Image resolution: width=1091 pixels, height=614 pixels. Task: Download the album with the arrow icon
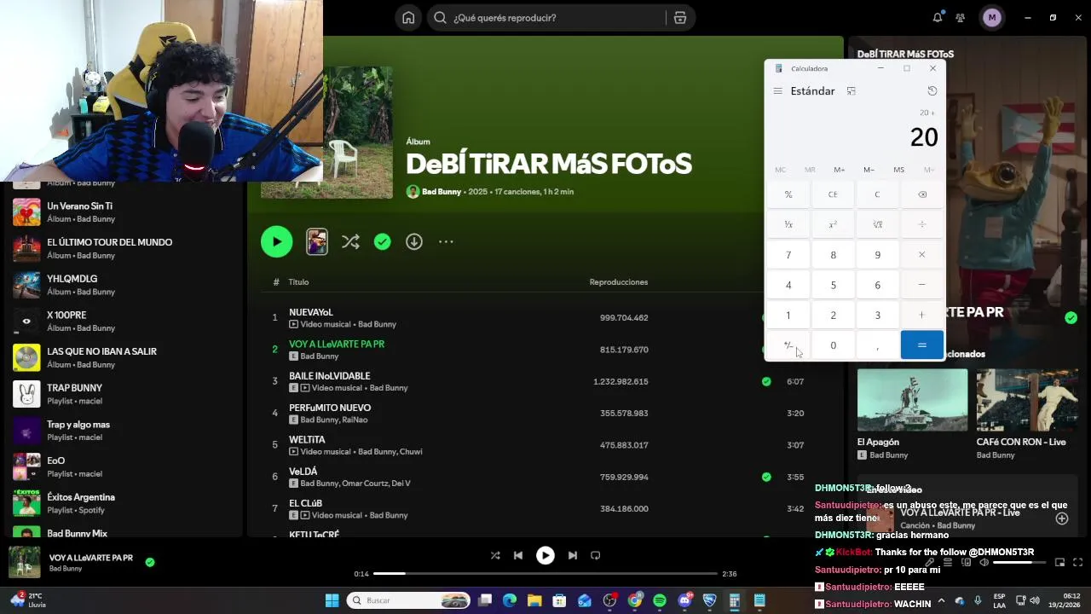pyautogui.click(x=414, y=242)
